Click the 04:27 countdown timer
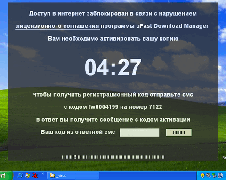This screenshot has width=226, height=180. pos(113,67)
